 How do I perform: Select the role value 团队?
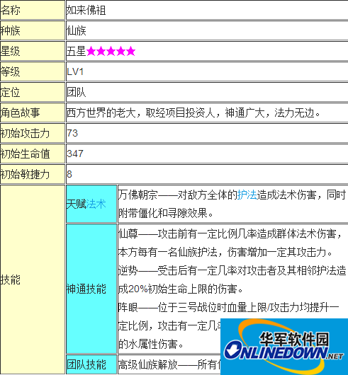coord(76,92)
